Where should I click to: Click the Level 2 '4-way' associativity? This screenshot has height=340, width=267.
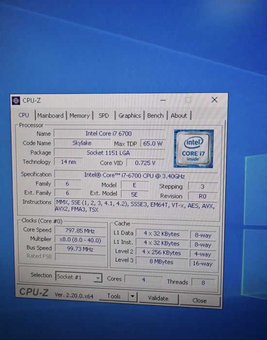(203, 254)
